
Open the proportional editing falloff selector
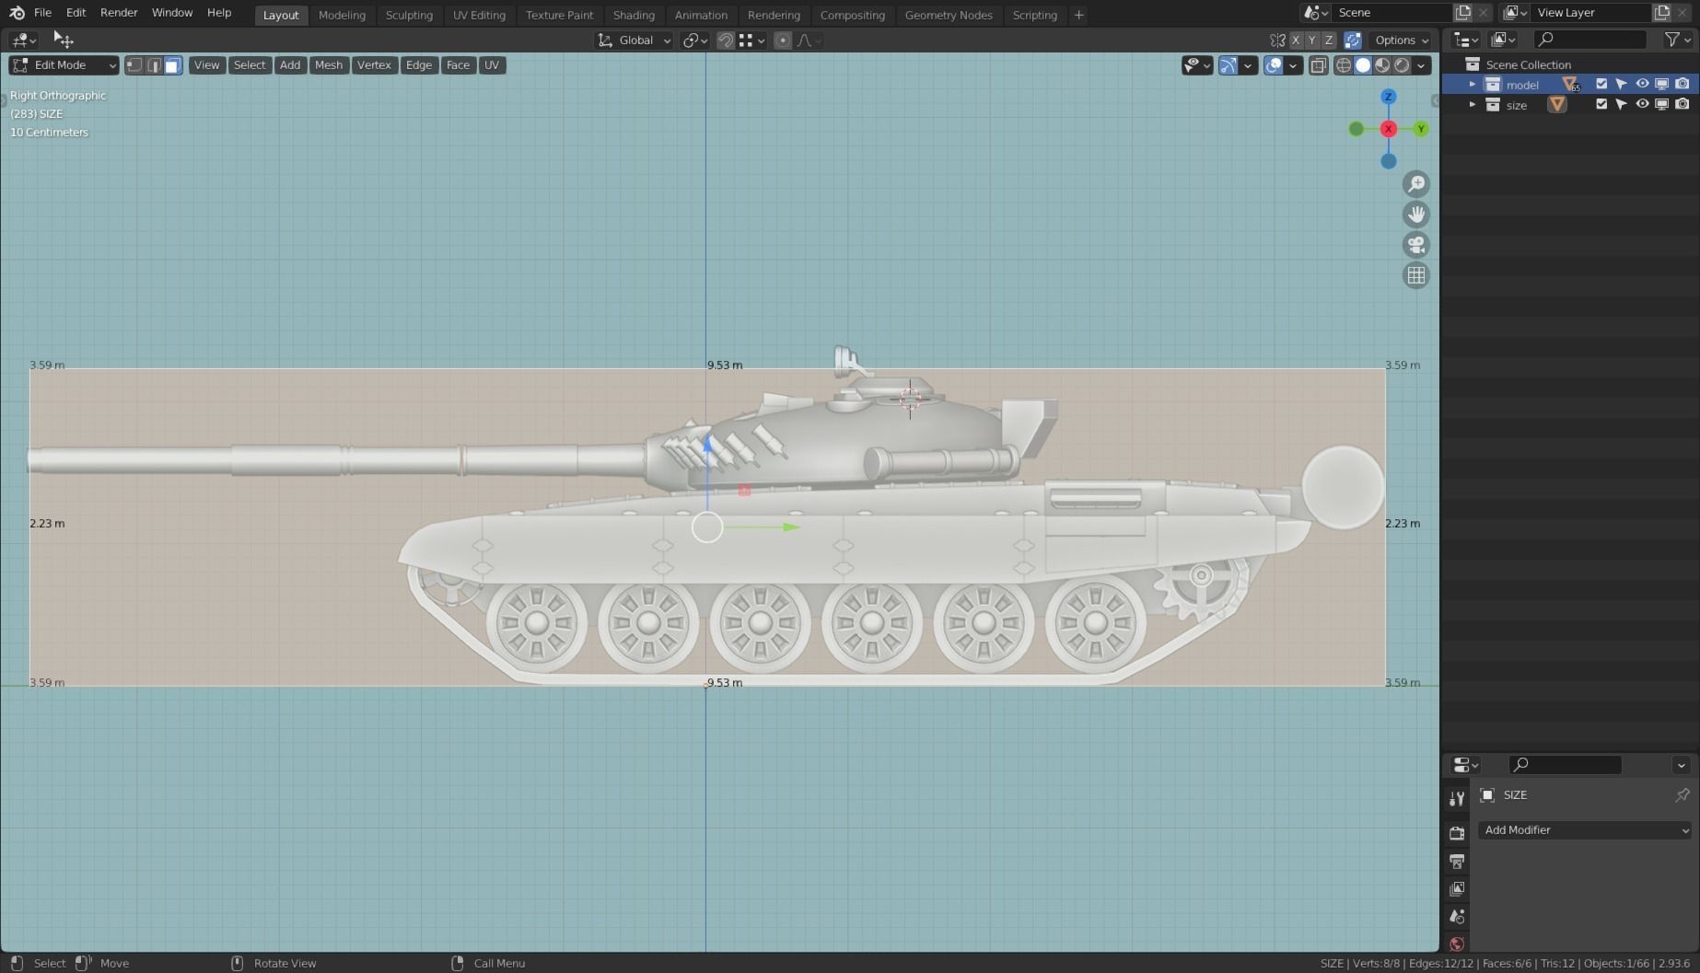(x=809, y=41)
